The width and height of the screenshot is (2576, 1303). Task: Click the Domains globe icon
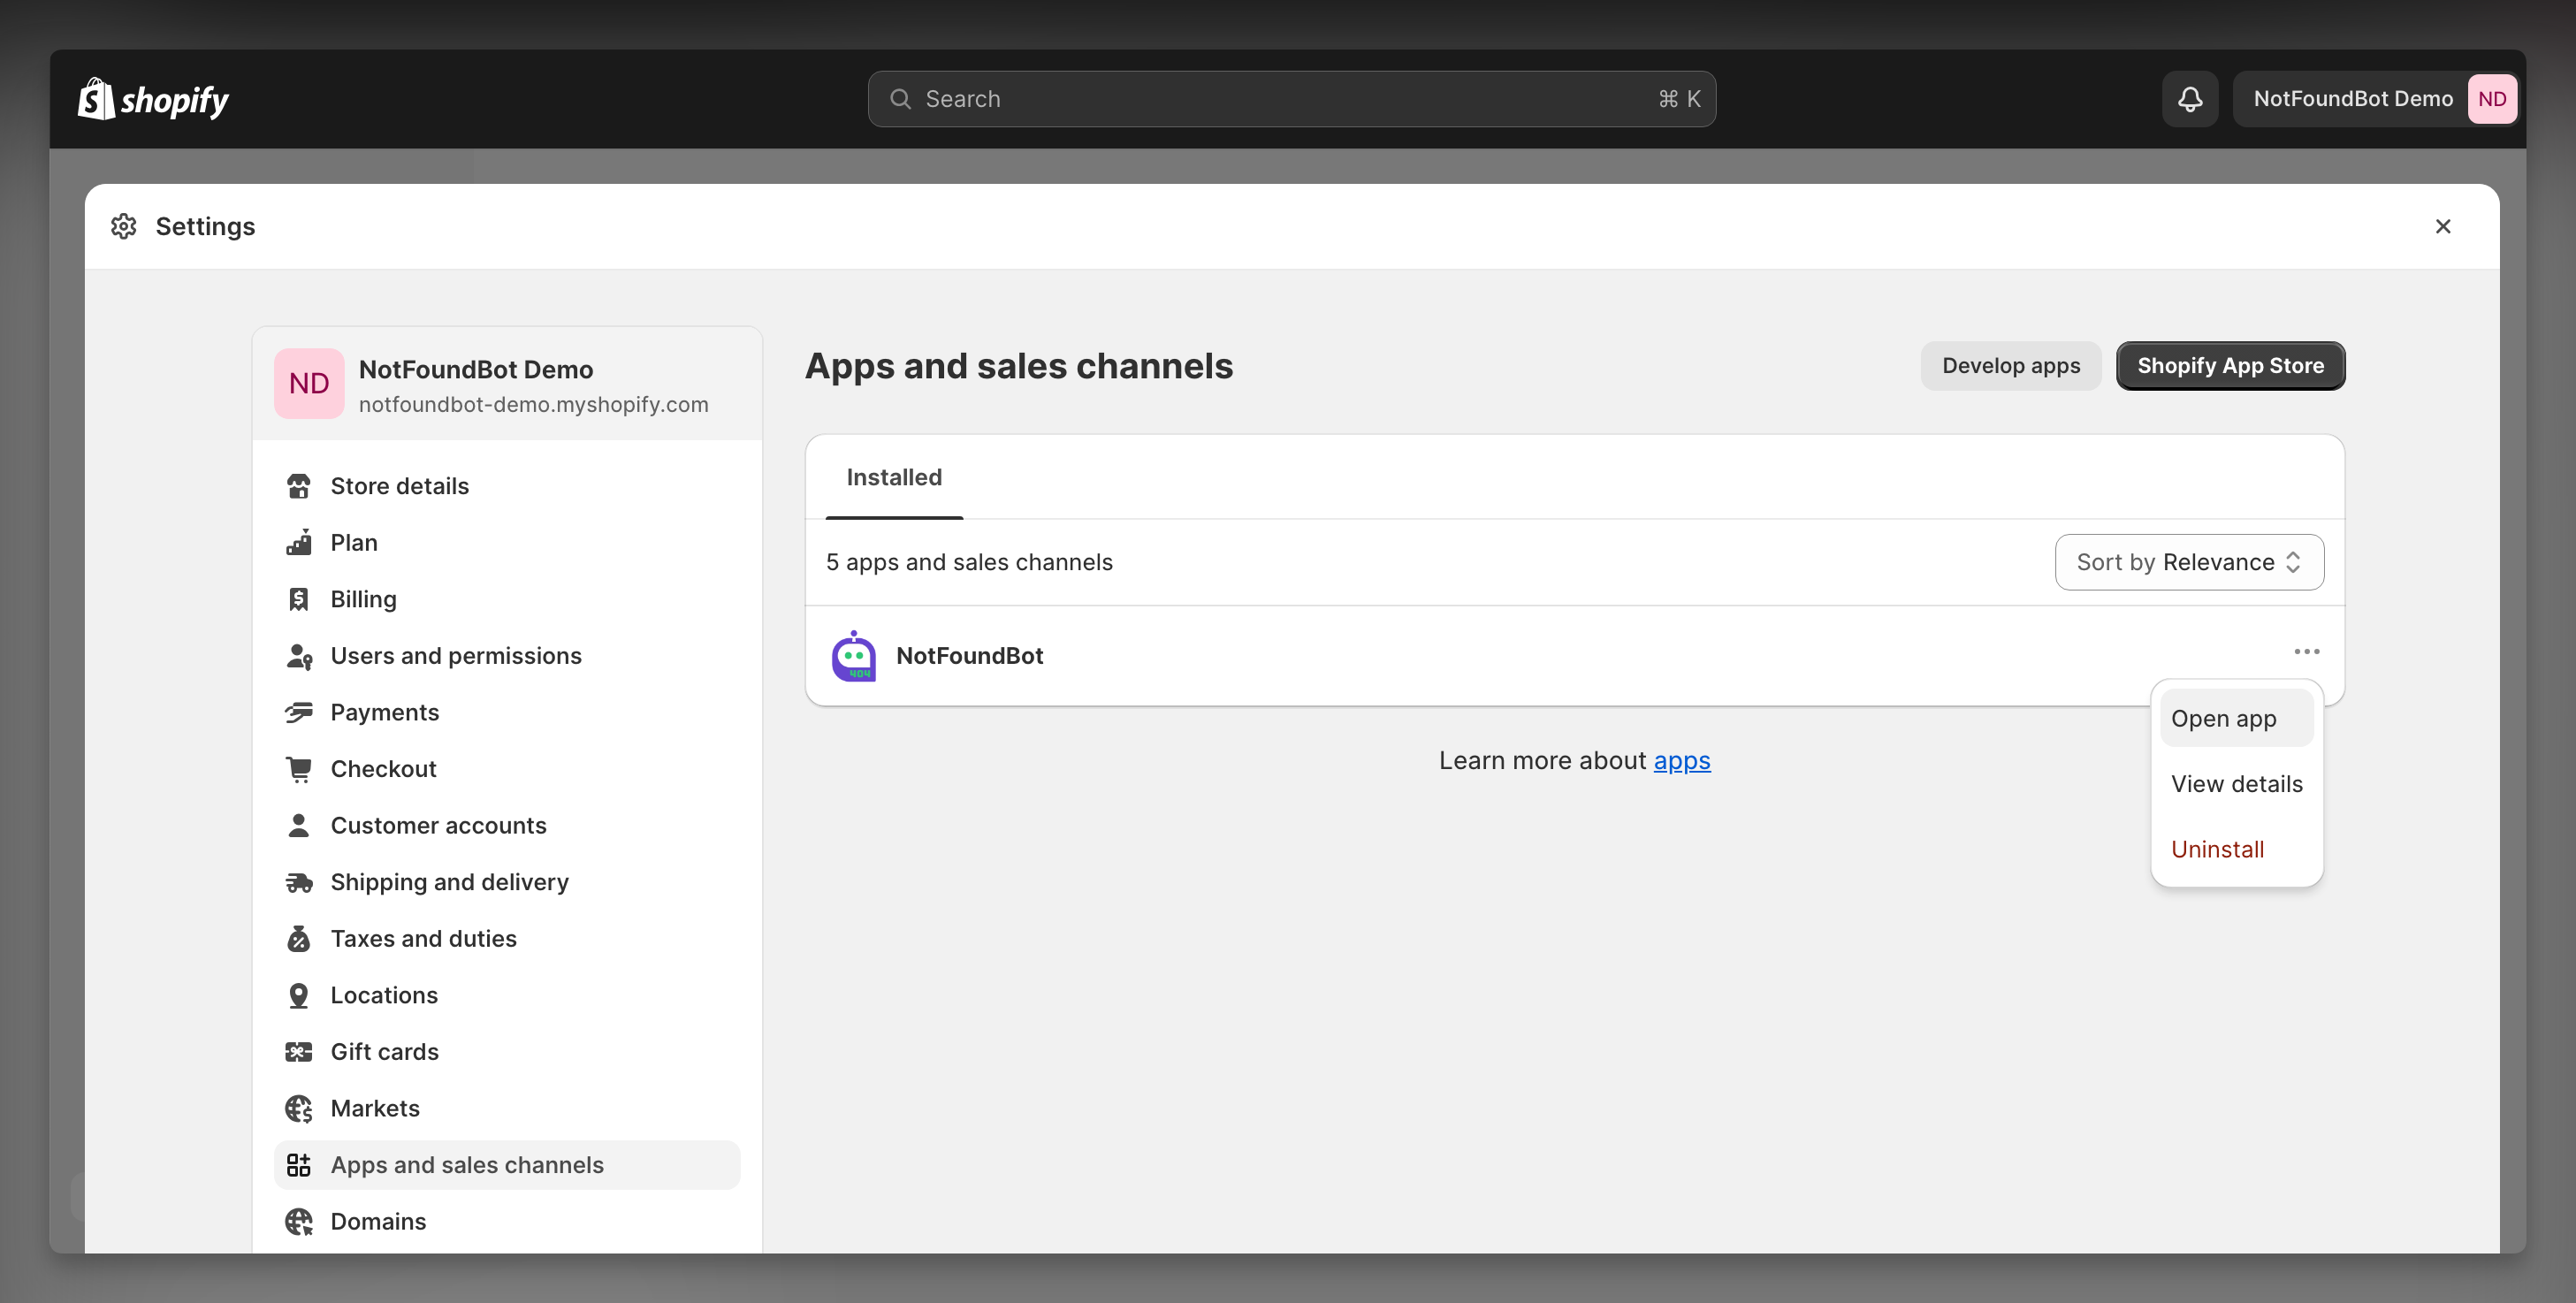click(x=298, y=1221)
